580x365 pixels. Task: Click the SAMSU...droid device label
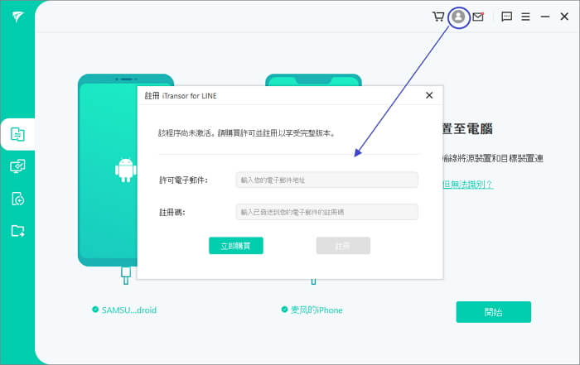point(129,310)
